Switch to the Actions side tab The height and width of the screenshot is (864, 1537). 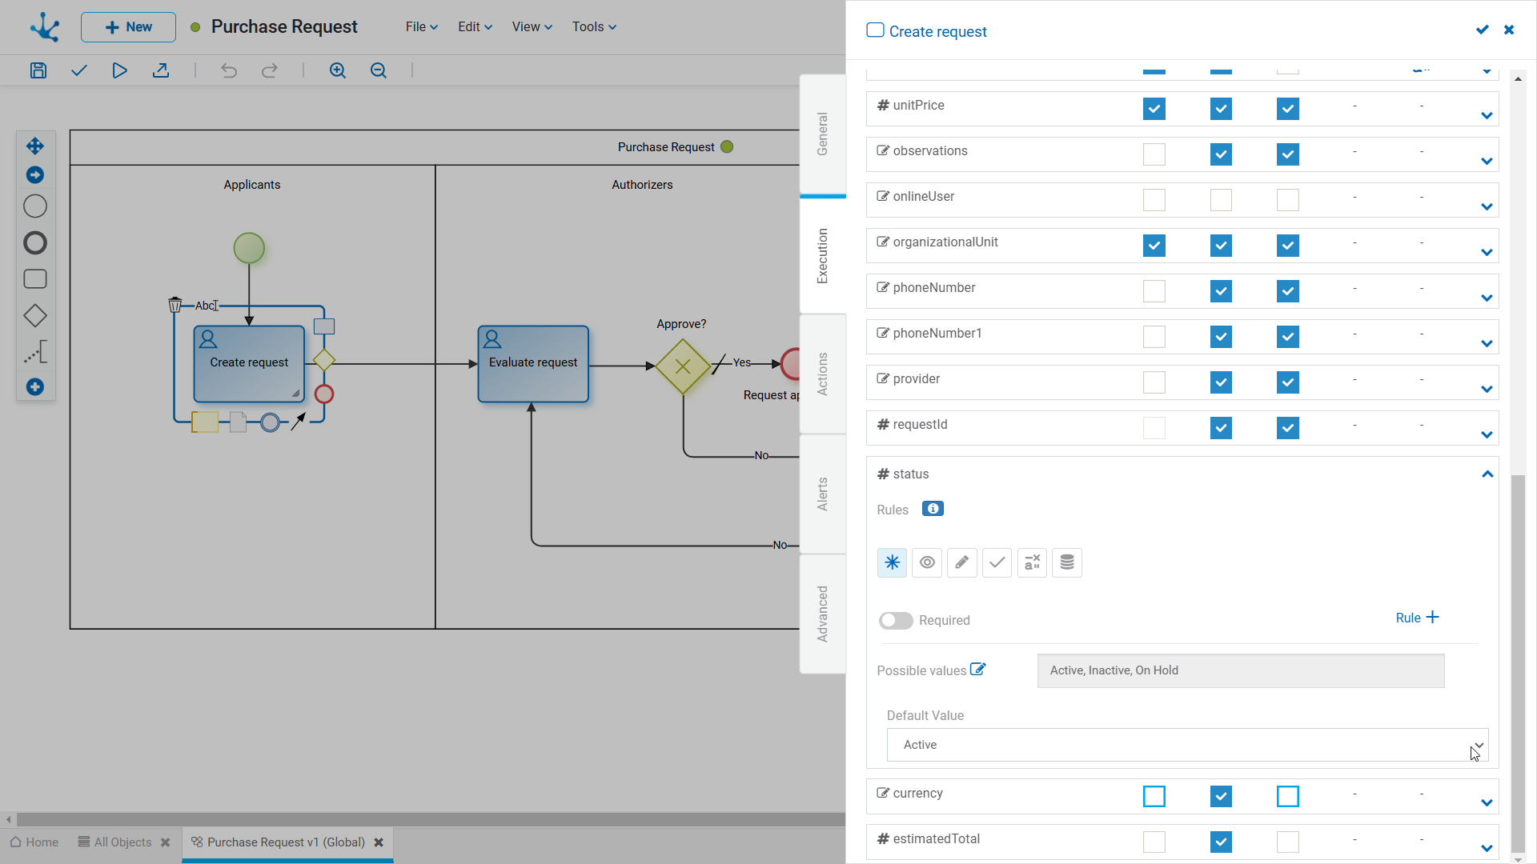823,374
